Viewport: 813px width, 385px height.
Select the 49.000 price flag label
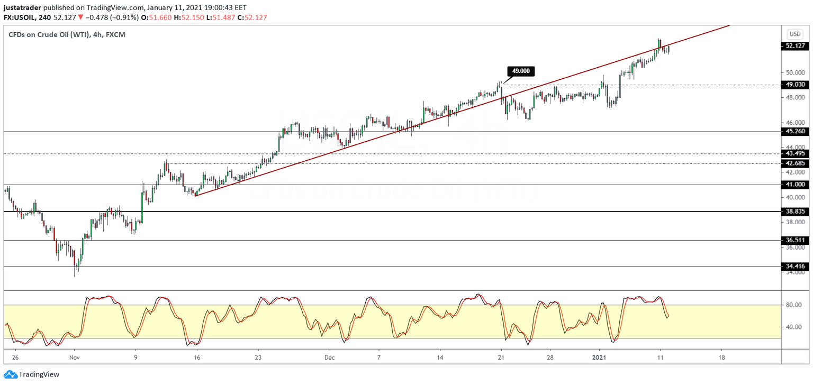point(520,70)
